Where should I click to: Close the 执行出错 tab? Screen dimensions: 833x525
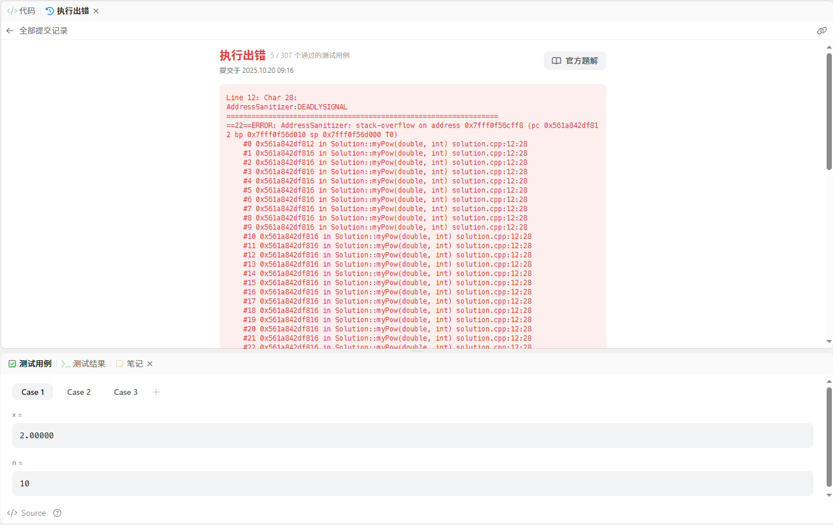point(96,11)
